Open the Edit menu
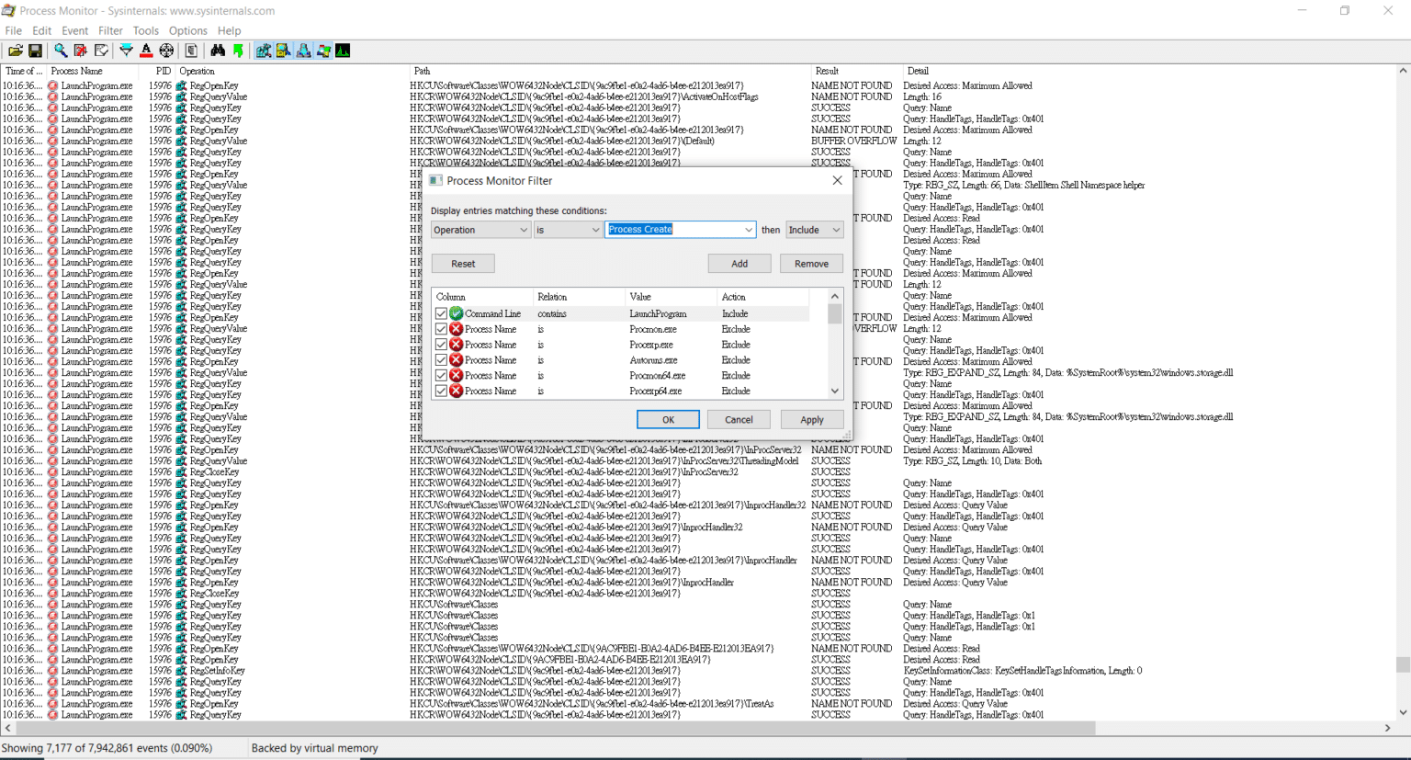Image resolution: width=1411 pixels, height=760 pixels. [x=42, y=30]
